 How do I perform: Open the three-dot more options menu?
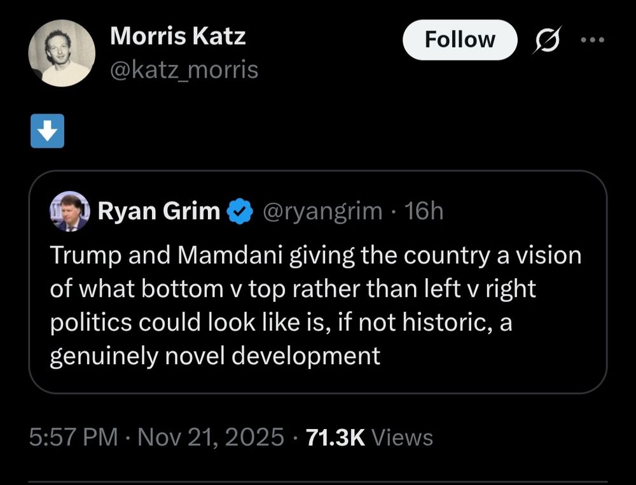point(593,39)
